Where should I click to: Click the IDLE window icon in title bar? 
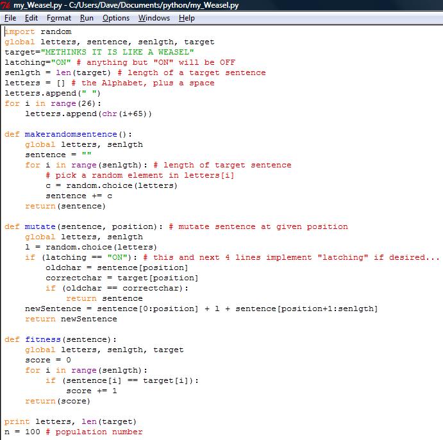pyautogui.click(x=5, y=5)
